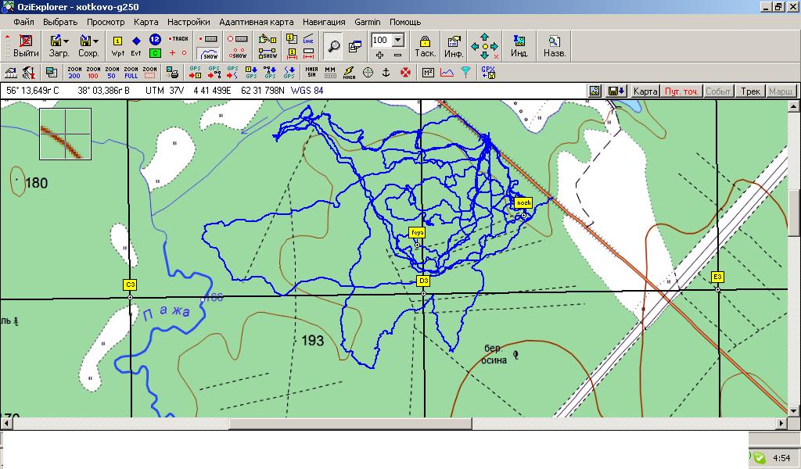Toggle the Трек layer button

click(x=750, y=91)
